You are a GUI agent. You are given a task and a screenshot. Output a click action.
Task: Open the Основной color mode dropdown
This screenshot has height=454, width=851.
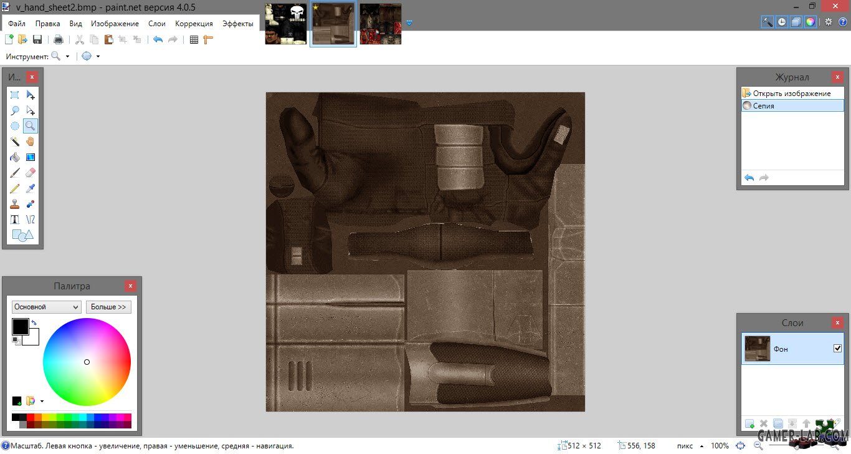(47, 307)
